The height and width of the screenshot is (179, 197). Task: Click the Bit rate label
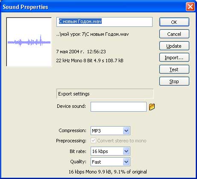pyautogui.click(x=78, y=151)
